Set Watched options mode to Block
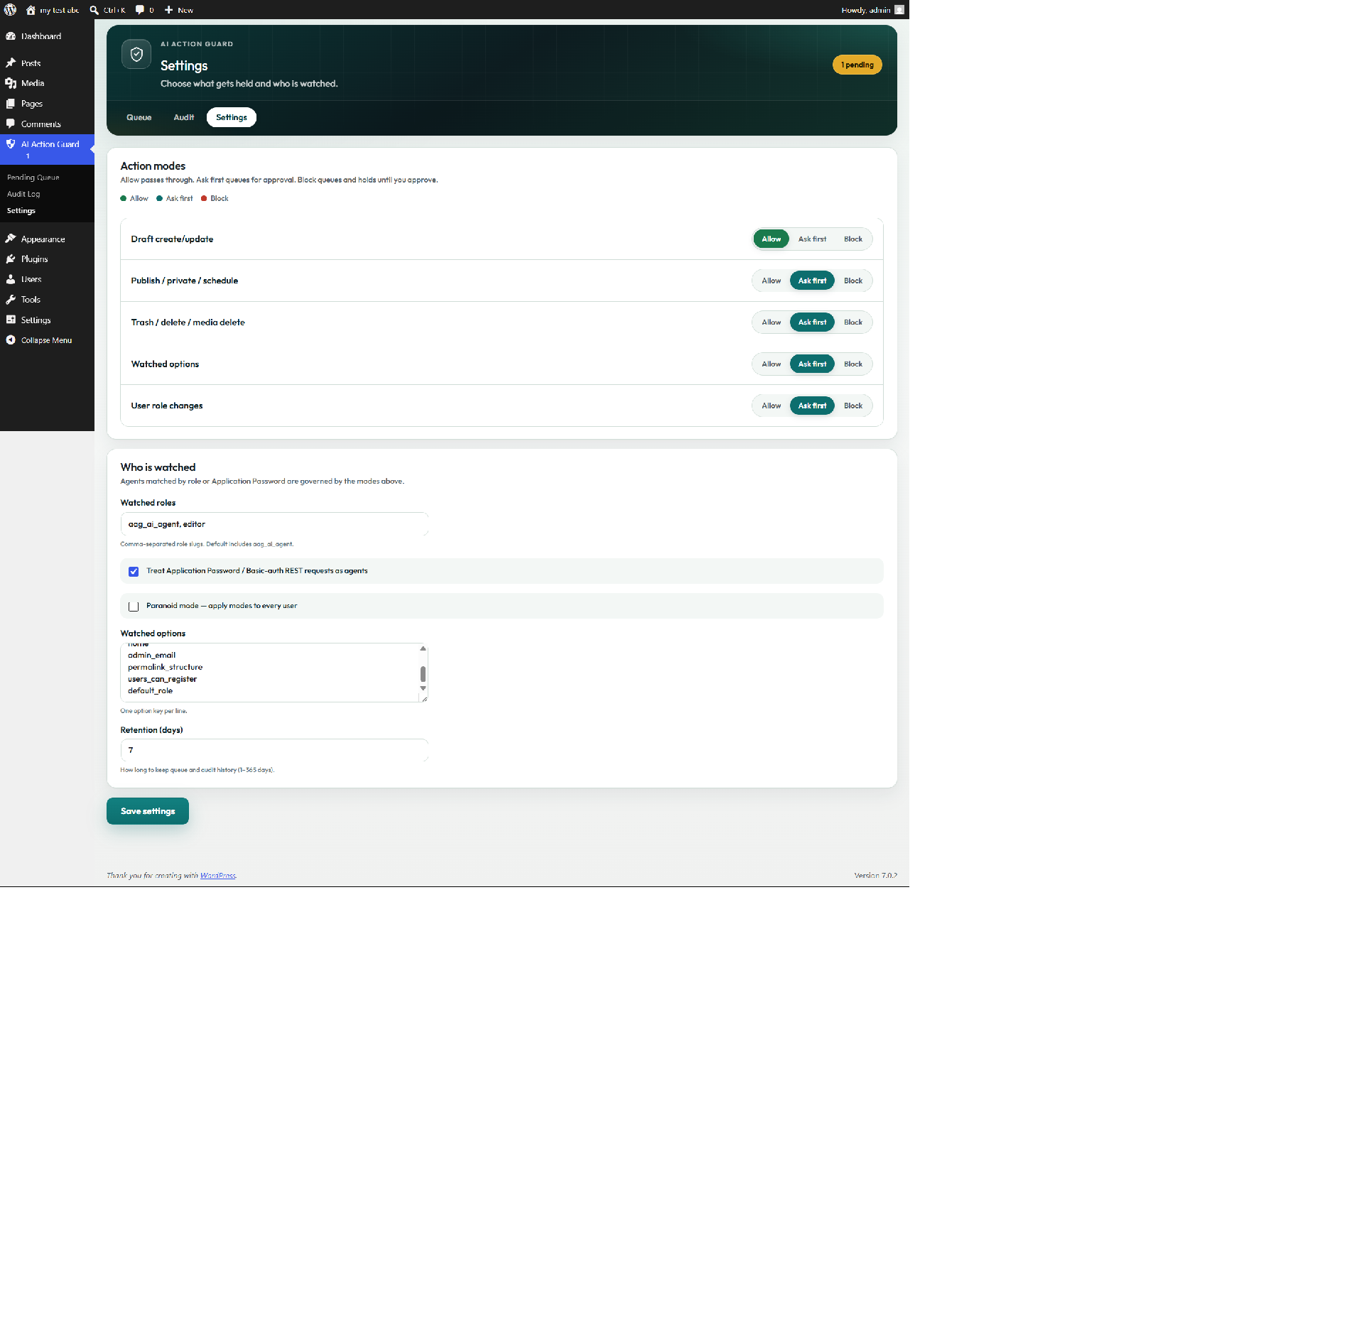 pyautogui.click(x=852, y=364)
